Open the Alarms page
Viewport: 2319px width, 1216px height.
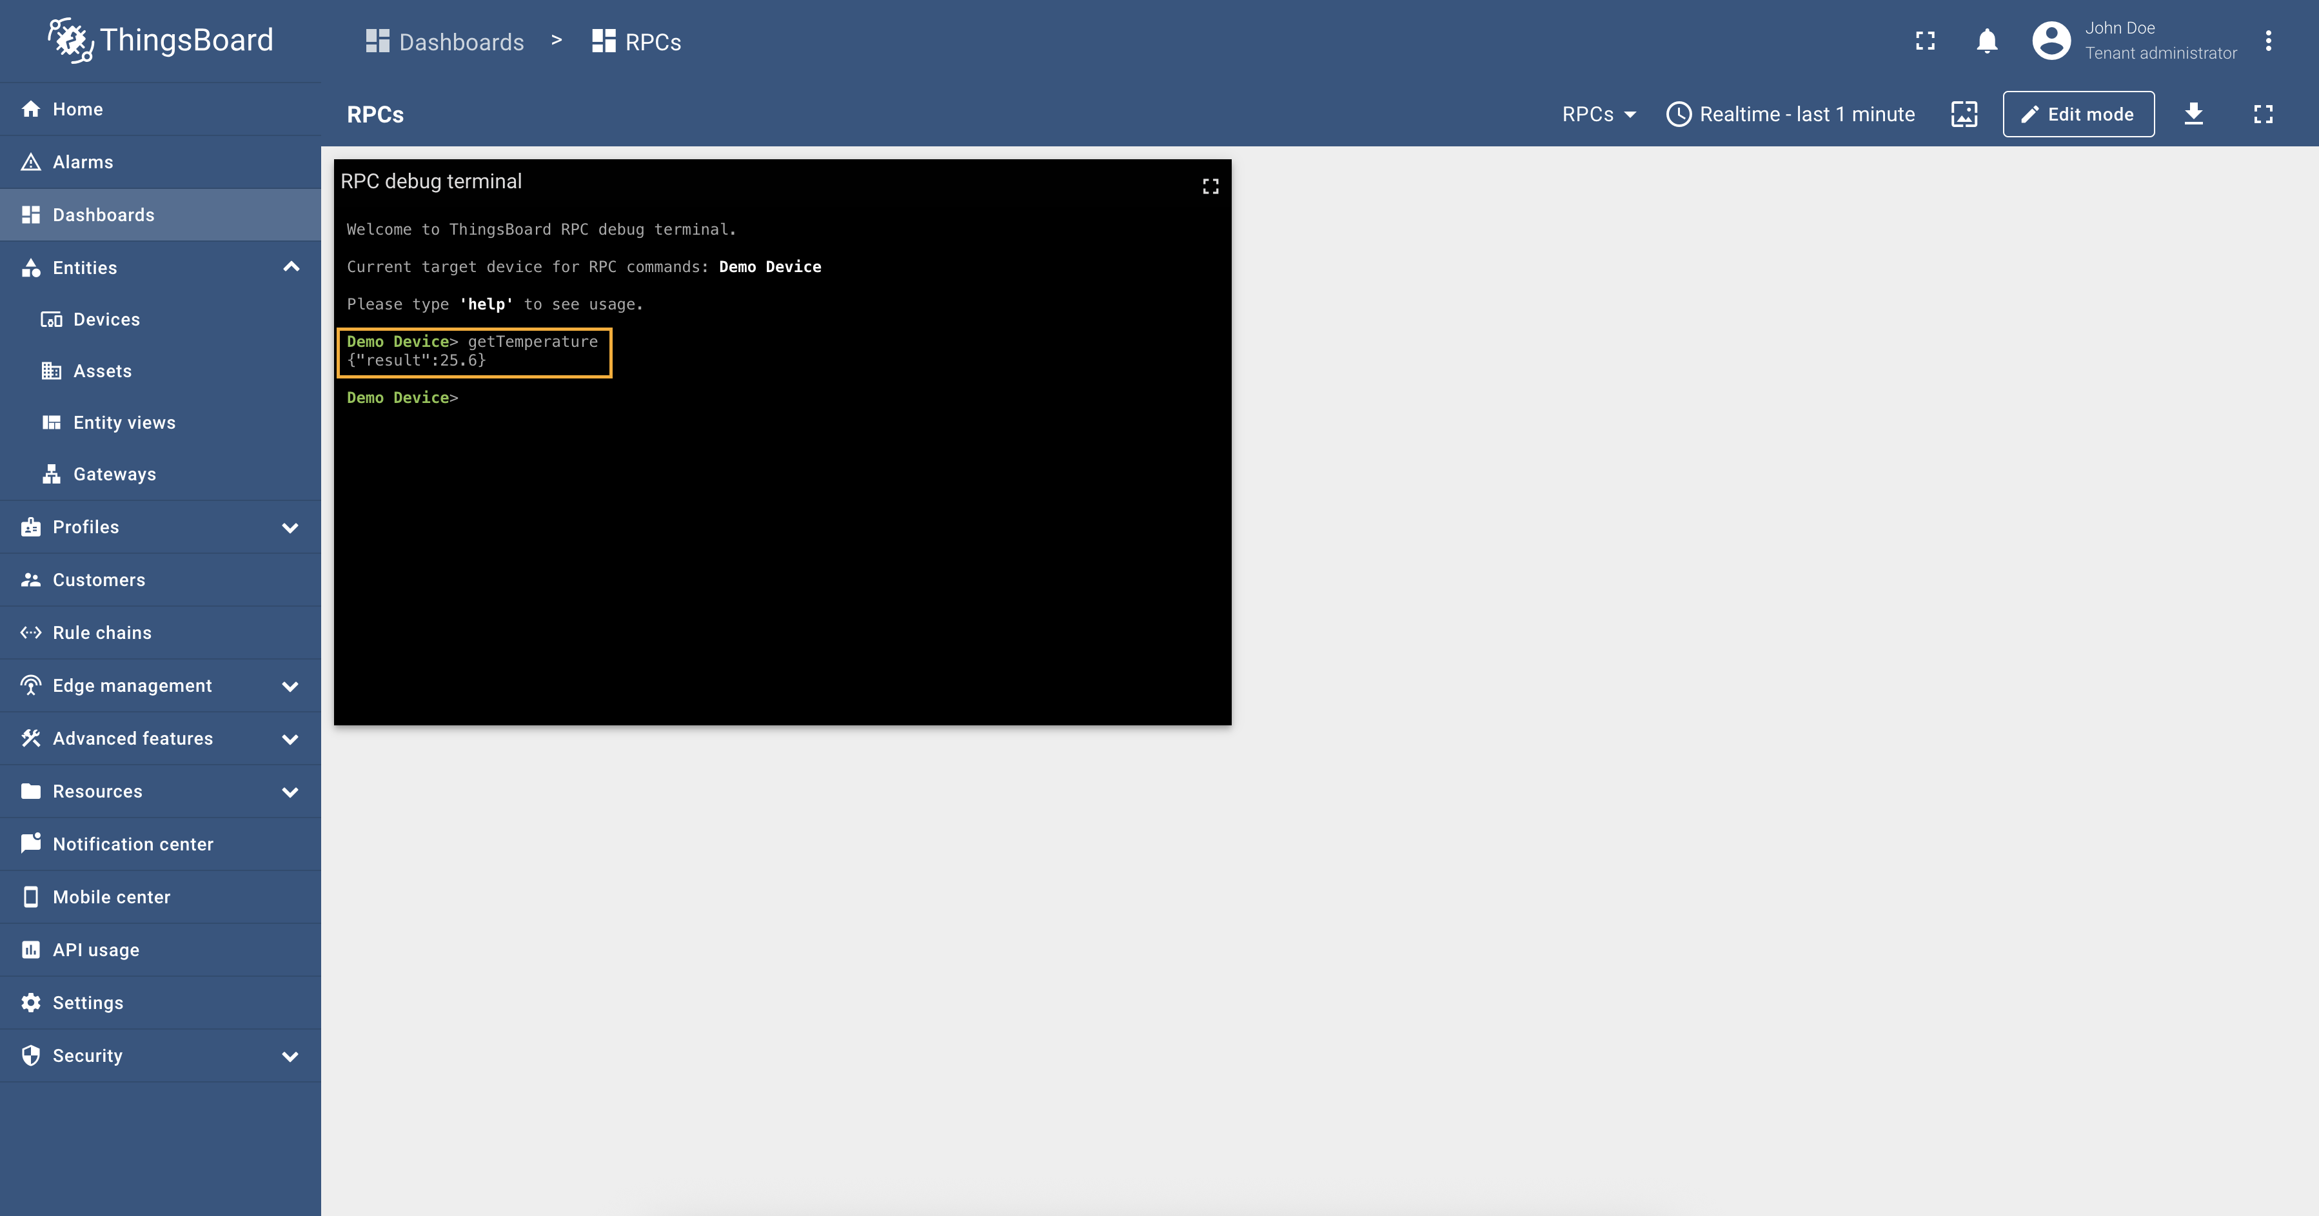point(83,162)
